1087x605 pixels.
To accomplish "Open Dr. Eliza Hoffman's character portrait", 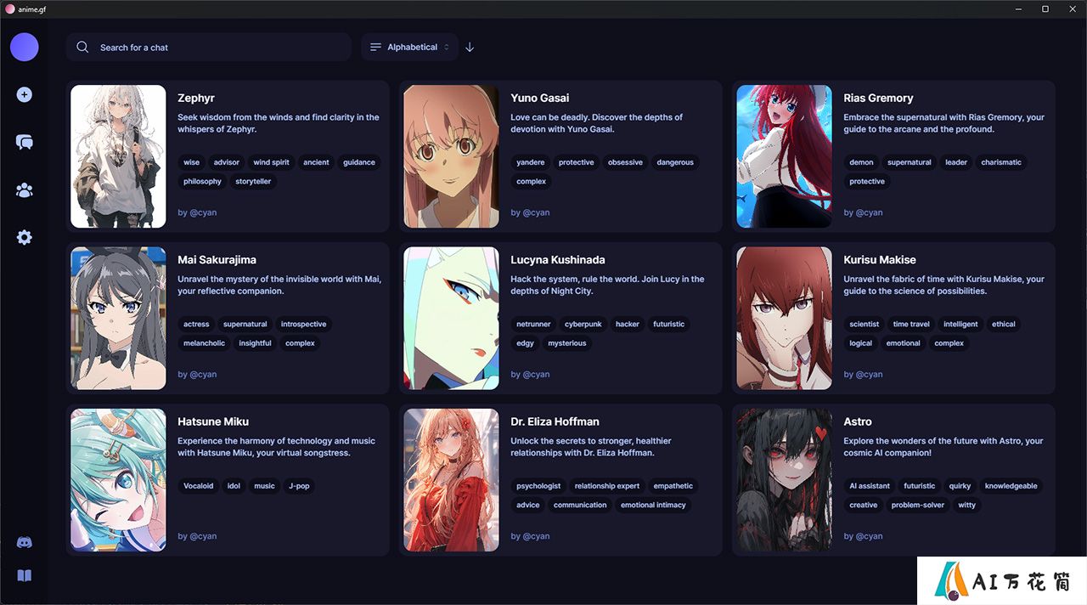I will click(x=451, y=480).
